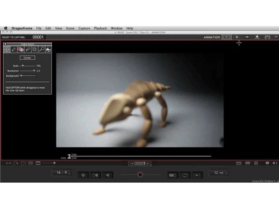Screen dimensions: 279x209
Task: Open the 12 fps frame rate dropdown
Action: tap(219, 173)
